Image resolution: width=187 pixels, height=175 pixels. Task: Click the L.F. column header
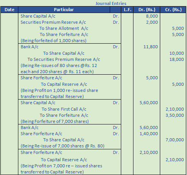coord(127,10)
